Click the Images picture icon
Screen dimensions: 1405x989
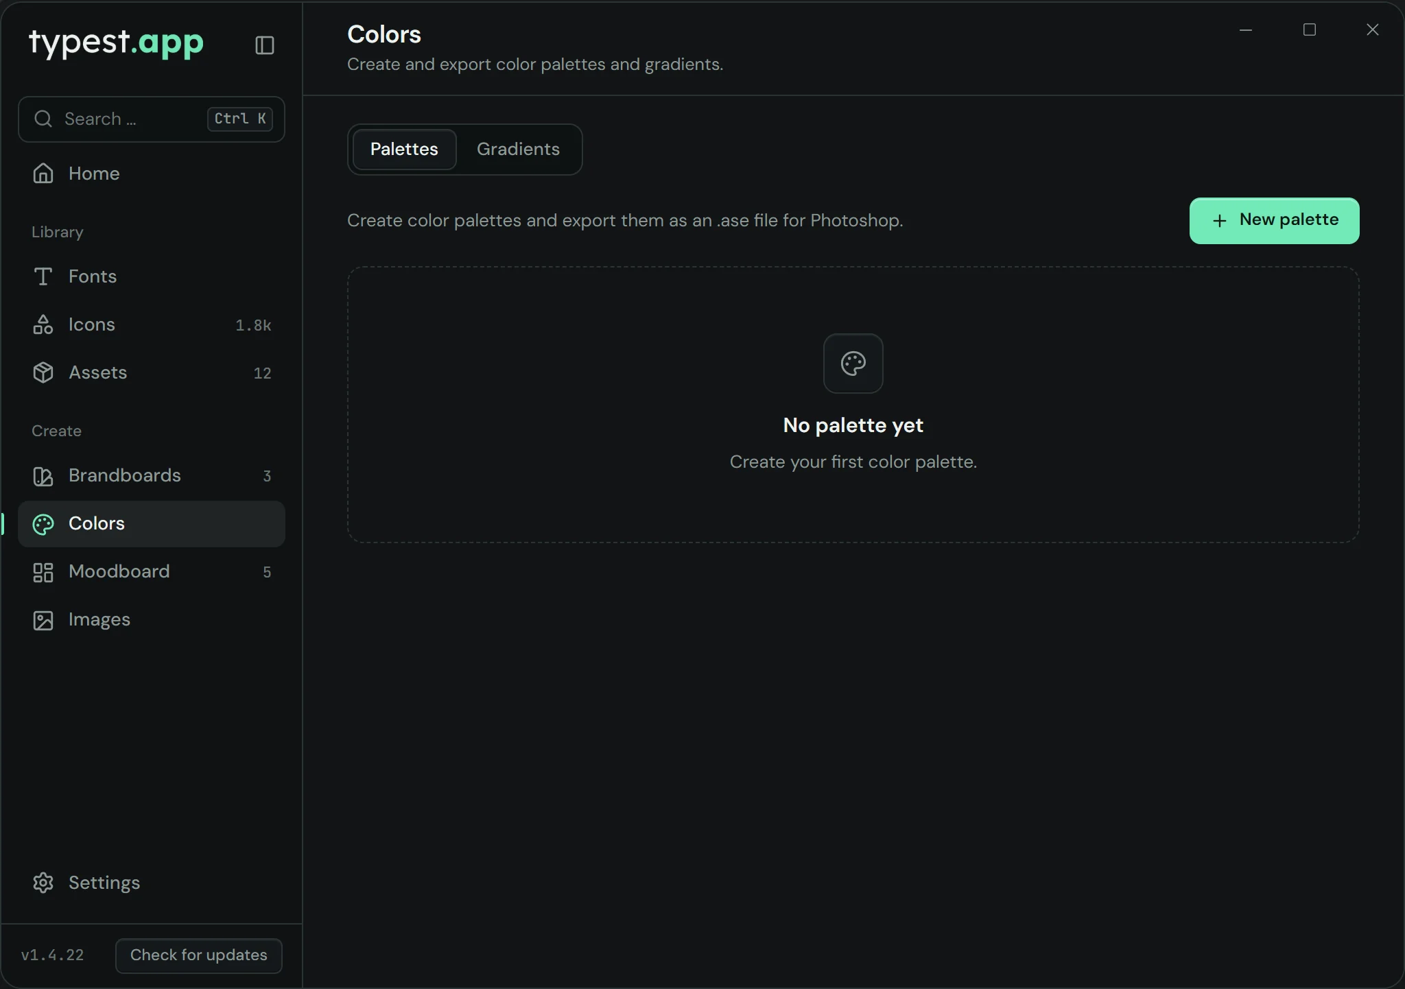[x=43, y=620]
